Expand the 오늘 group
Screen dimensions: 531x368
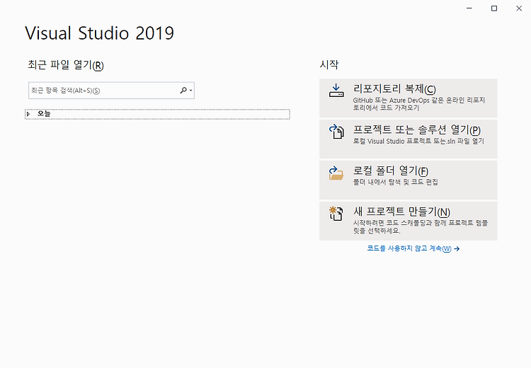28,114
